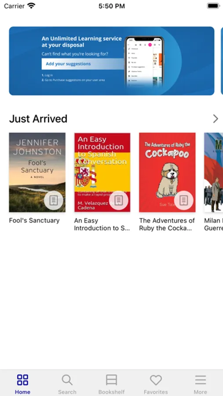Open Adventures of Ruby the Cockapoo cover
This screenshot has height=396, width=223.
pyautogui.click(x=167, y=172)
